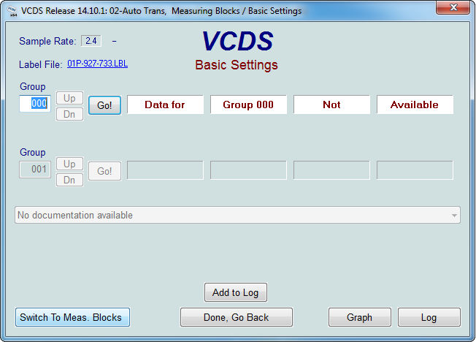Image resolution: width=476 pixels, height=342 pixels.
Task: Close the VCDS window
Action: pos(453,7)
